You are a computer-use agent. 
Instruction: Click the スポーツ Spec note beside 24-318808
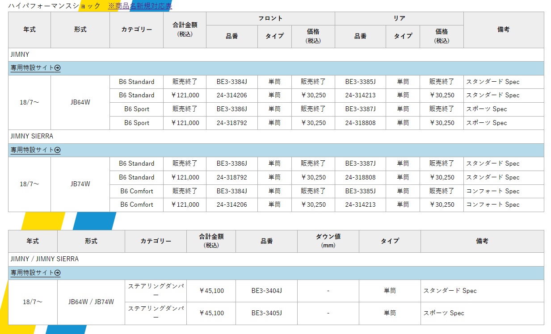[487, 123]
